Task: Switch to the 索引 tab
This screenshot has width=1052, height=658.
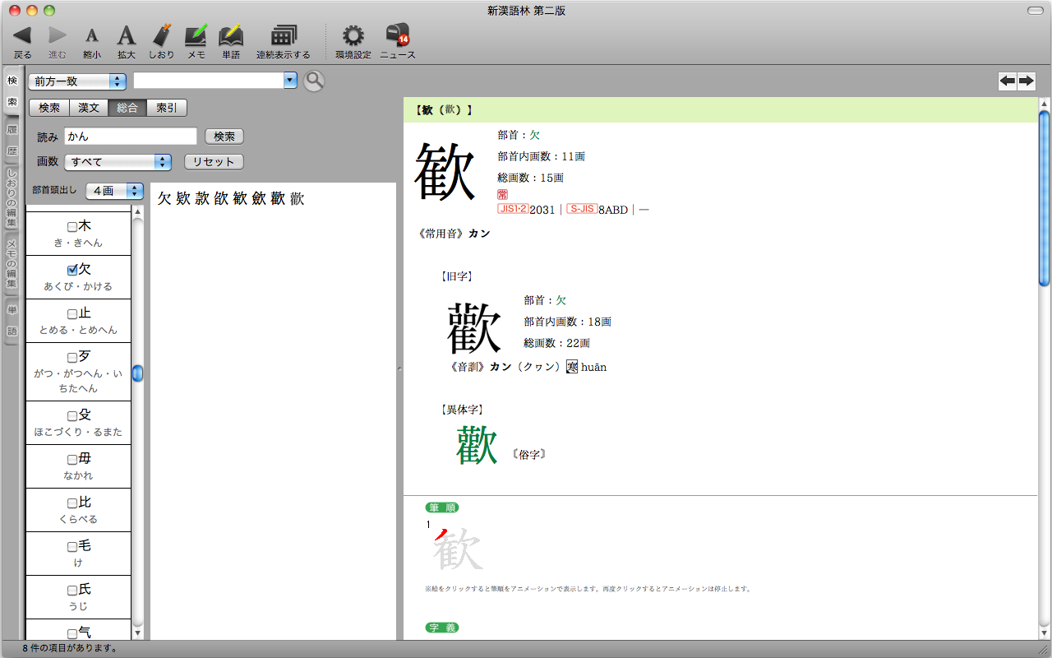Action: (167, 108)
